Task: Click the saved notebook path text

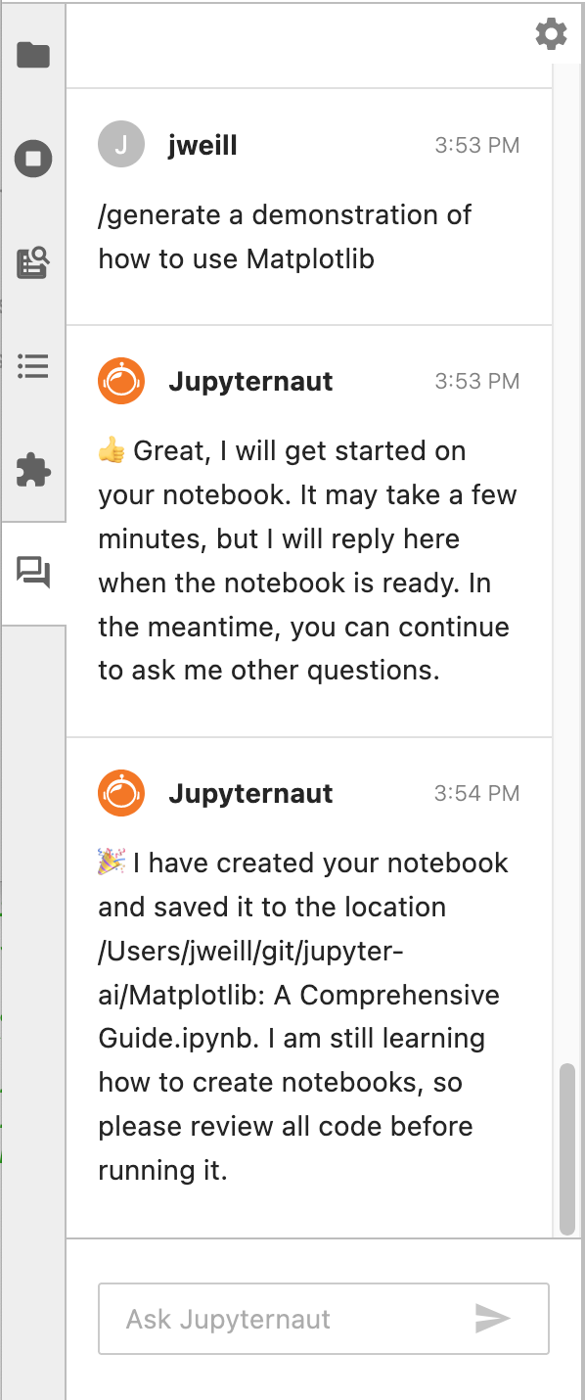Action: click(299, 973)
